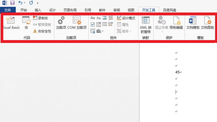Expand the quick access toolbar customize arrow
217x122 pixels.
pos(37,3)
